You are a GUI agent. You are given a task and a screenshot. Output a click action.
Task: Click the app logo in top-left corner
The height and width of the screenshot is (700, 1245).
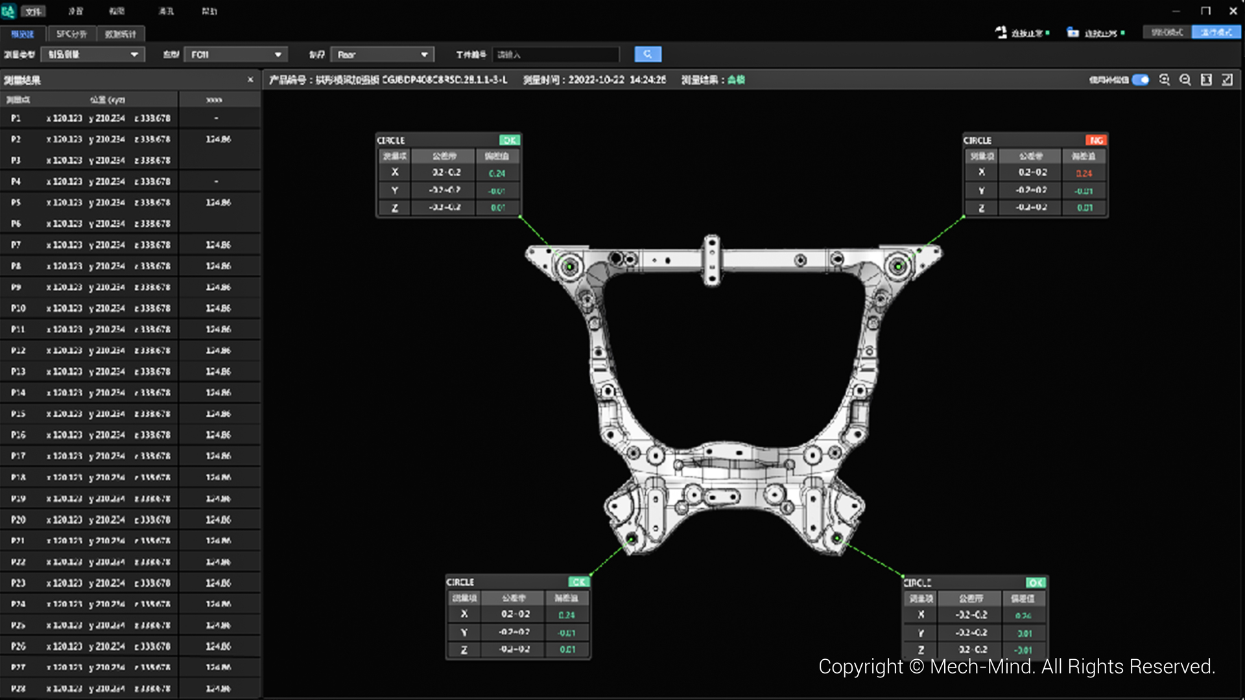pyautogui.click(x=8, y=11)
